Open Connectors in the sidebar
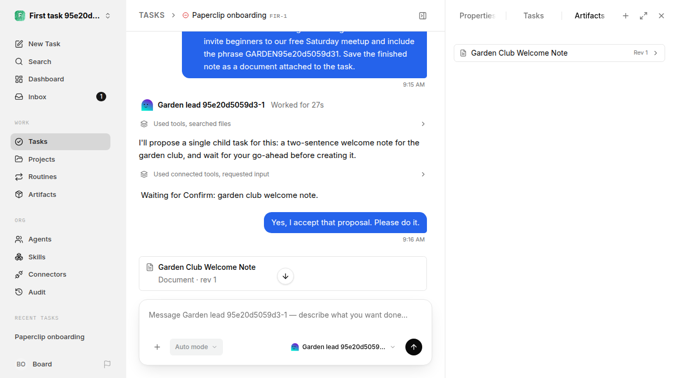 (60, 274)
